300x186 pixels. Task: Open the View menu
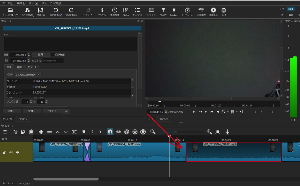33,3
